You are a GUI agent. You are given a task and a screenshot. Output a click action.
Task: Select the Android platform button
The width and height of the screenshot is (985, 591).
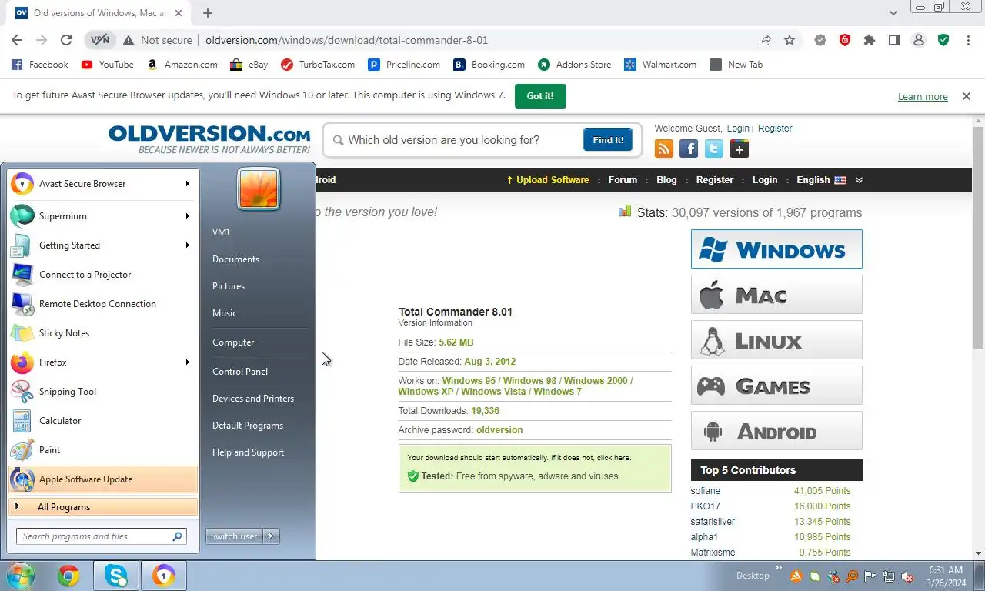[776, 431]
